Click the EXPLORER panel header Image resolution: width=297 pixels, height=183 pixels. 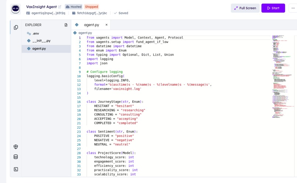[x=33, y=25]
